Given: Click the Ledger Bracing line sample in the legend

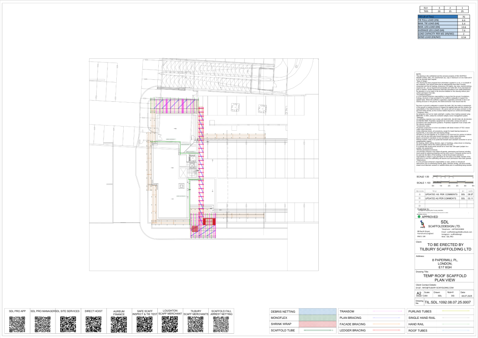Looking at the screenshot, I should (x=387, y=330).
